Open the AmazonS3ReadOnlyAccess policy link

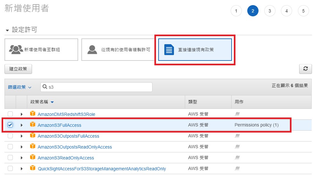click(x=66, y=158)
